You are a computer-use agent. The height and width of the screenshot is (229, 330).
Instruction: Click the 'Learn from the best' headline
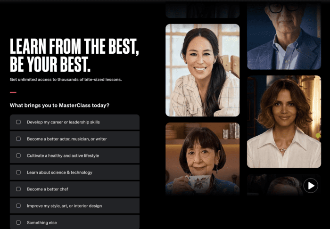coord(74,55)
